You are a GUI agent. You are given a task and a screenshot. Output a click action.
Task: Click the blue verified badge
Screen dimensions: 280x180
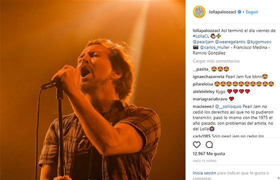(239, 12)
